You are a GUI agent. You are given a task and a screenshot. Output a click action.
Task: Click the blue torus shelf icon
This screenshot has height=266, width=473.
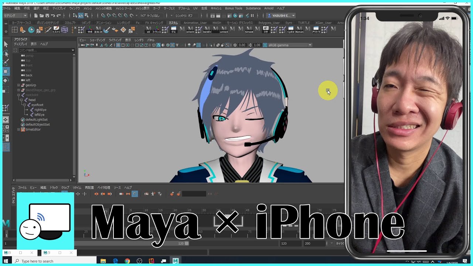(31, 30)
